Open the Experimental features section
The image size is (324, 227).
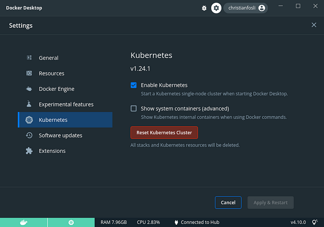pyautogui.click(x=65, y=104)
